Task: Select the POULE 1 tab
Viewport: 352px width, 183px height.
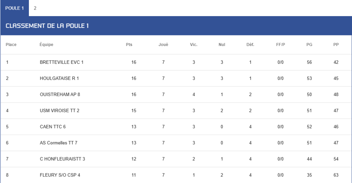Action: tap(14, 8)
